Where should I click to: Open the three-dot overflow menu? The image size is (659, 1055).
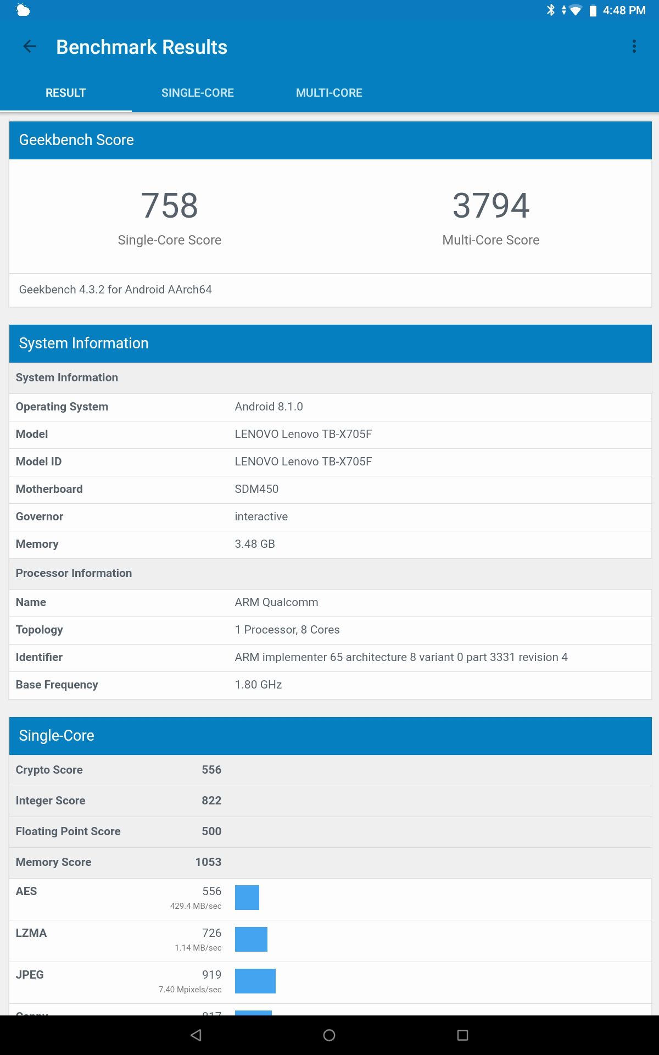634,47
